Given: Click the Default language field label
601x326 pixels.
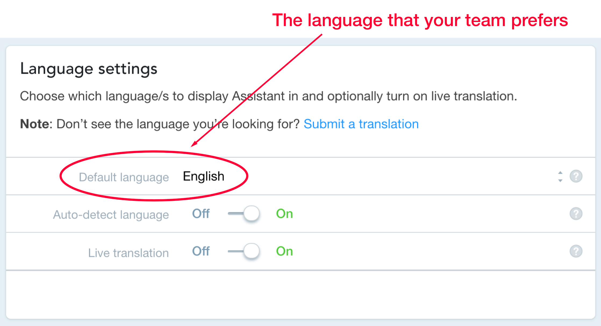Looking at the screenshot, I should [124, 177].
